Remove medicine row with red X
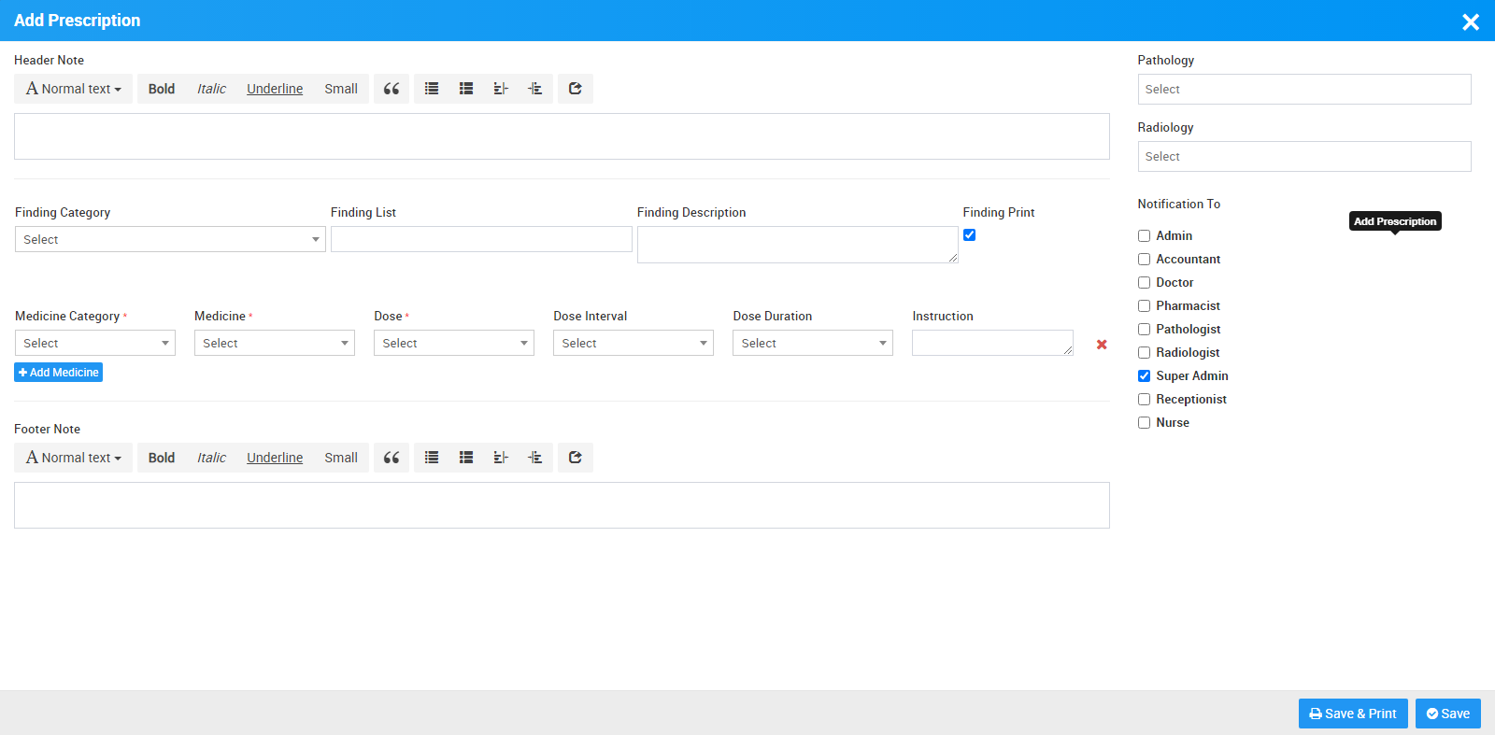The width and height of the screenshot is (1495, 735). point(1102,345)
